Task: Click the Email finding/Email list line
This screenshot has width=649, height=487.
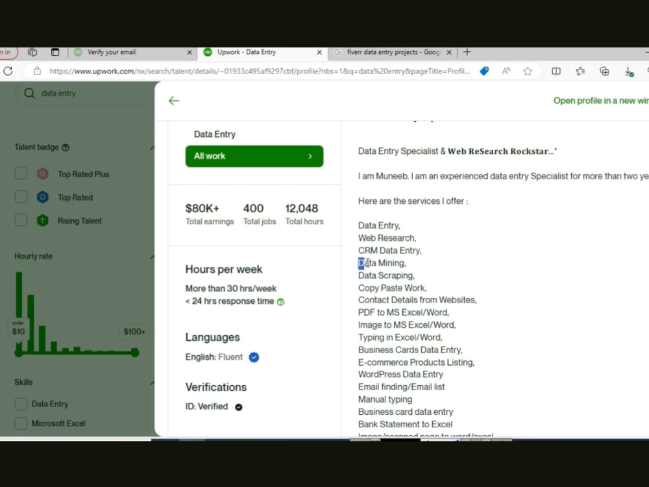Action: pyautogui.click(x=401, y=387)
